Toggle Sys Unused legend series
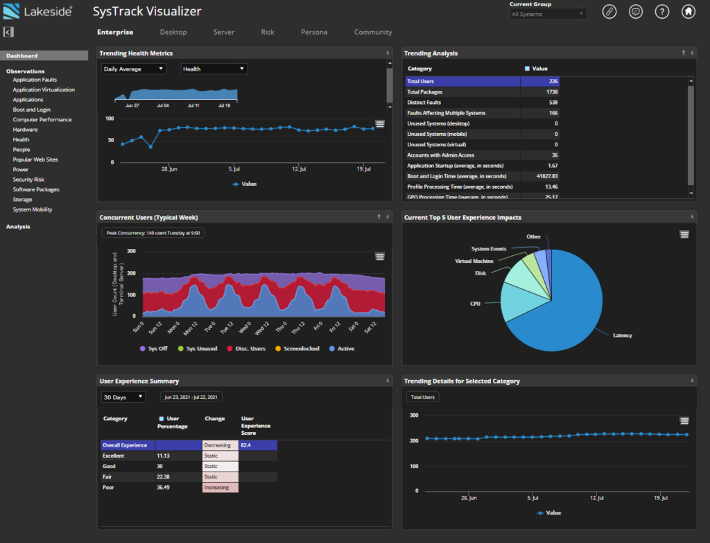Image resolution: width=710 pixels, height=543 pixels. (198, 349)
